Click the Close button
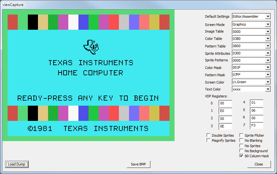The height and width of the screenshot is (174, 277). [259, 164]
